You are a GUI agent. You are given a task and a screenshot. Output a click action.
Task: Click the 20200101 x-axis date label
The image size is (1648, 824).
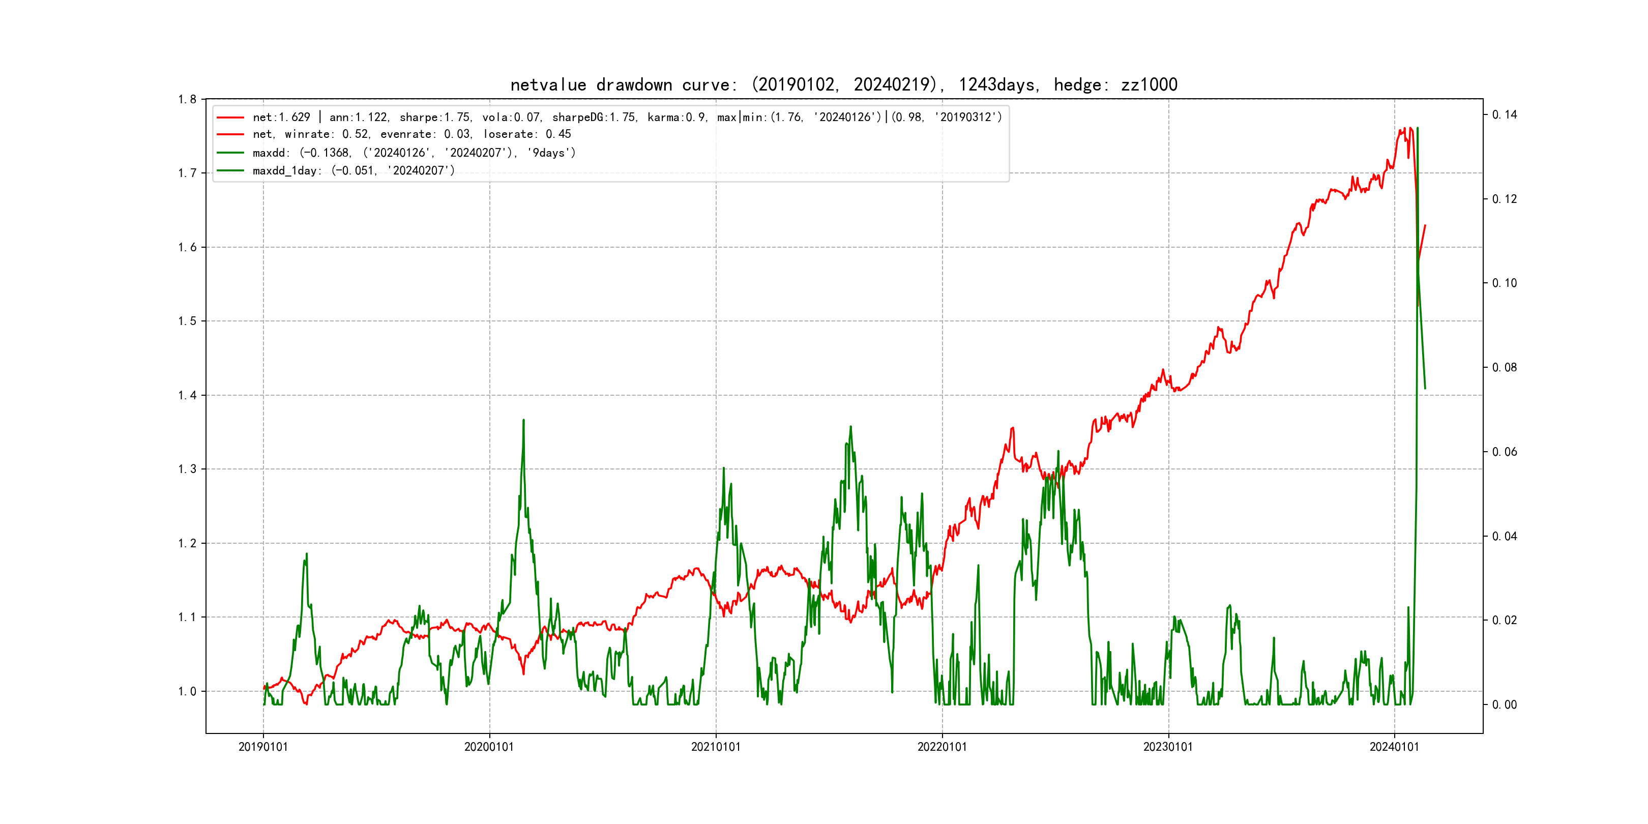pos(489,747)
